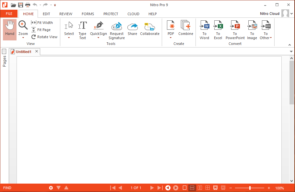Switch to the PROTECT tab
The image size is (295, 192).
pos(111,14)
